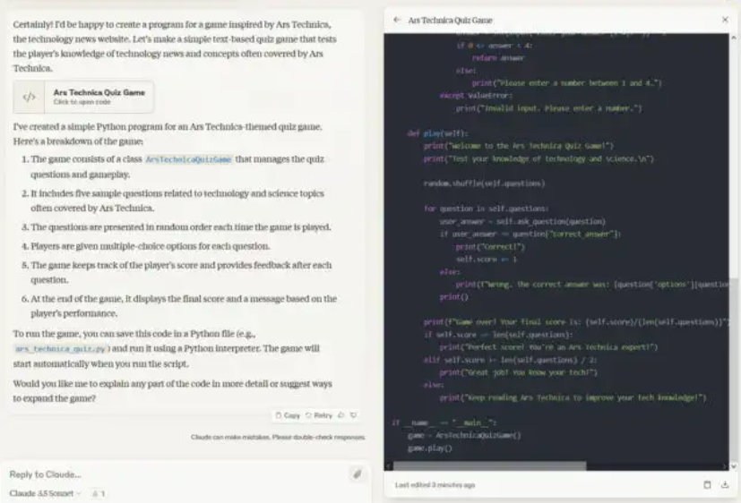This screenshot has width=741, height=503.
Task: Click the vertical scrollbar of code panel
Action: pos(734,368)
